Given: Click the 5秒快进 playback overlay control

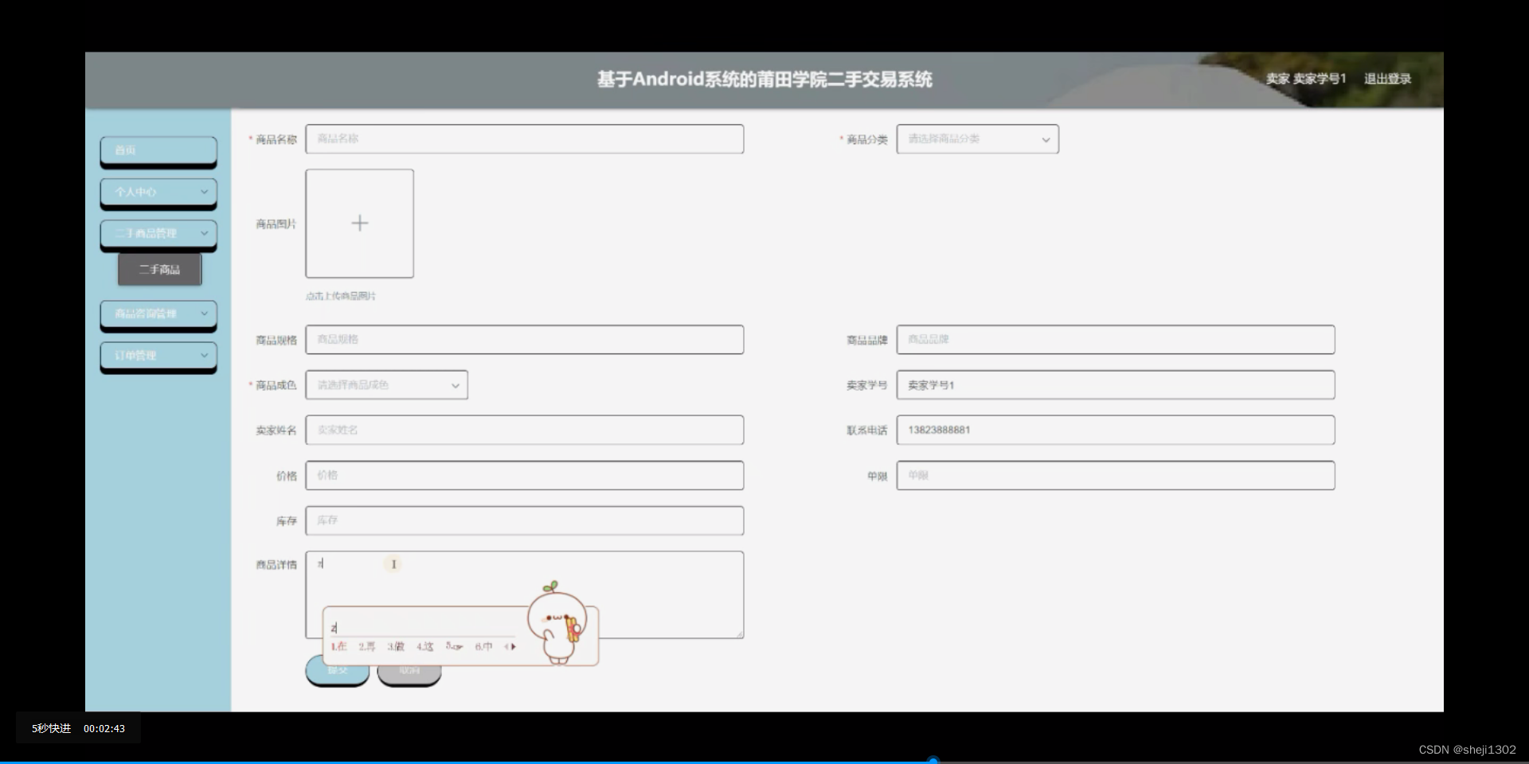Looking at the screenshot, I should (x=51, y=728).
